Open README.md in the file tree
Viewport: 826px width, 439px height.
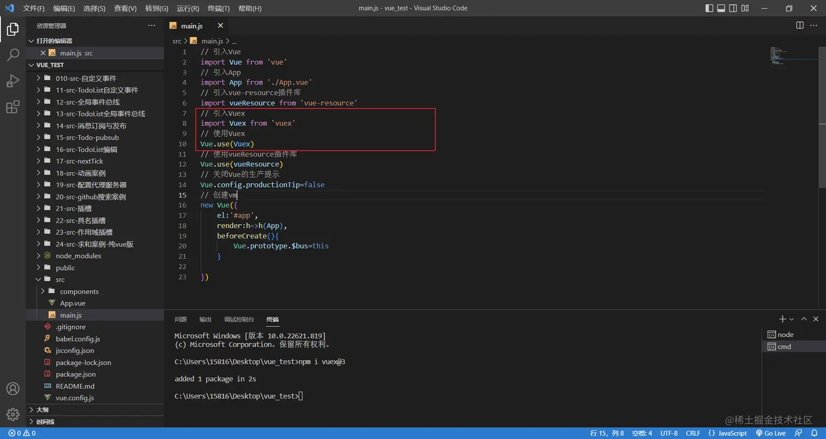pyautogui.click(x=95, y=386)
